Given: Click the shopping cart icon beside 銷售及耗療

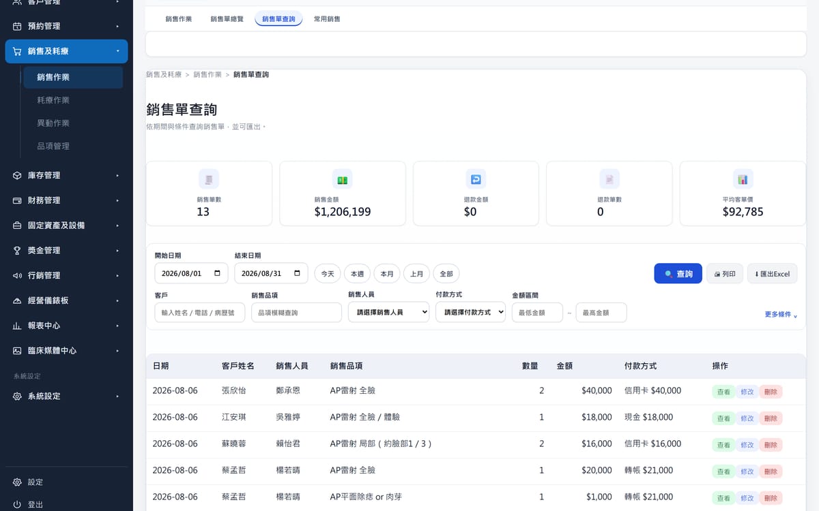Looking at the screenshot, I should 17,51.
